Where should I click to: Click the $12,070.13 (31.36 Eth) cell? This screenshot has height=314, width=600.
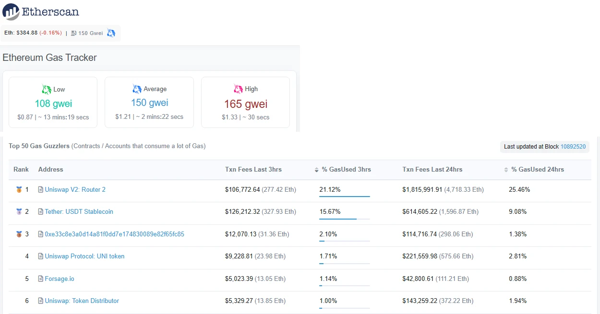point(257,234)
